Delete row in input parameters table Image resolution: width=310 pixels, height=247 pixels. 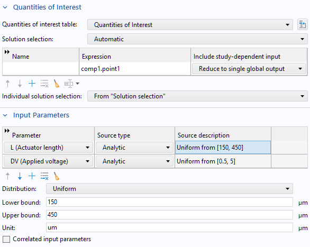(44, 176)
